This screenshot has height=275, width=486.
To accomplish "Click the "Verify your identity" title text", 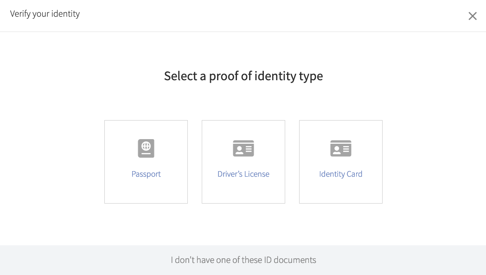I will click(45, 14).
